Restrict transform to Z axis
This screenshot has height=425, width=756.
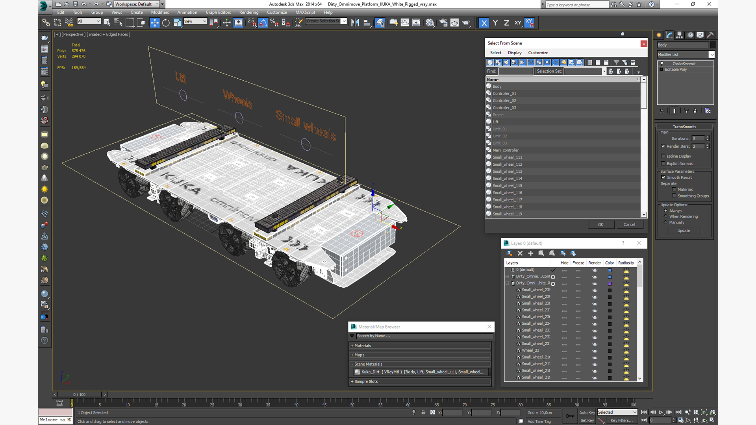pyautogui.click(x=506, y=23)
